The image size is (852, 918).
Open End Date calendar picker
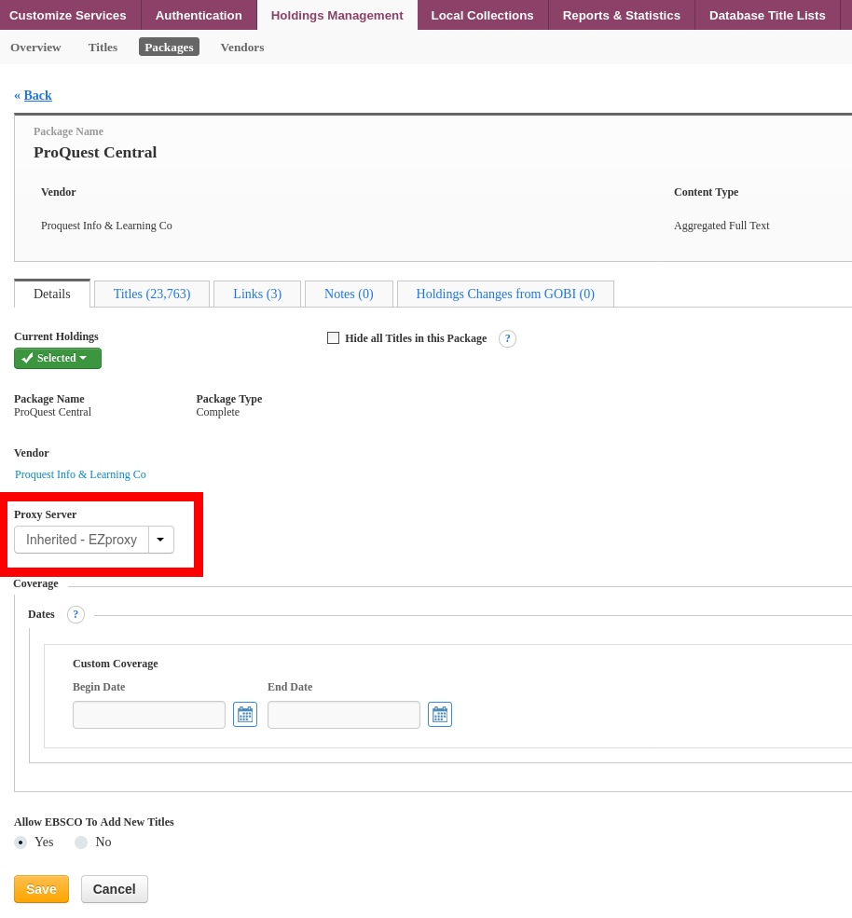point(440,715)
